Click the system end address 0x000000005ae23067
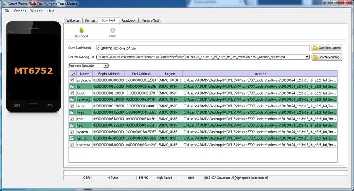Screen dimensions: 354x191 (x=141, y=132)
